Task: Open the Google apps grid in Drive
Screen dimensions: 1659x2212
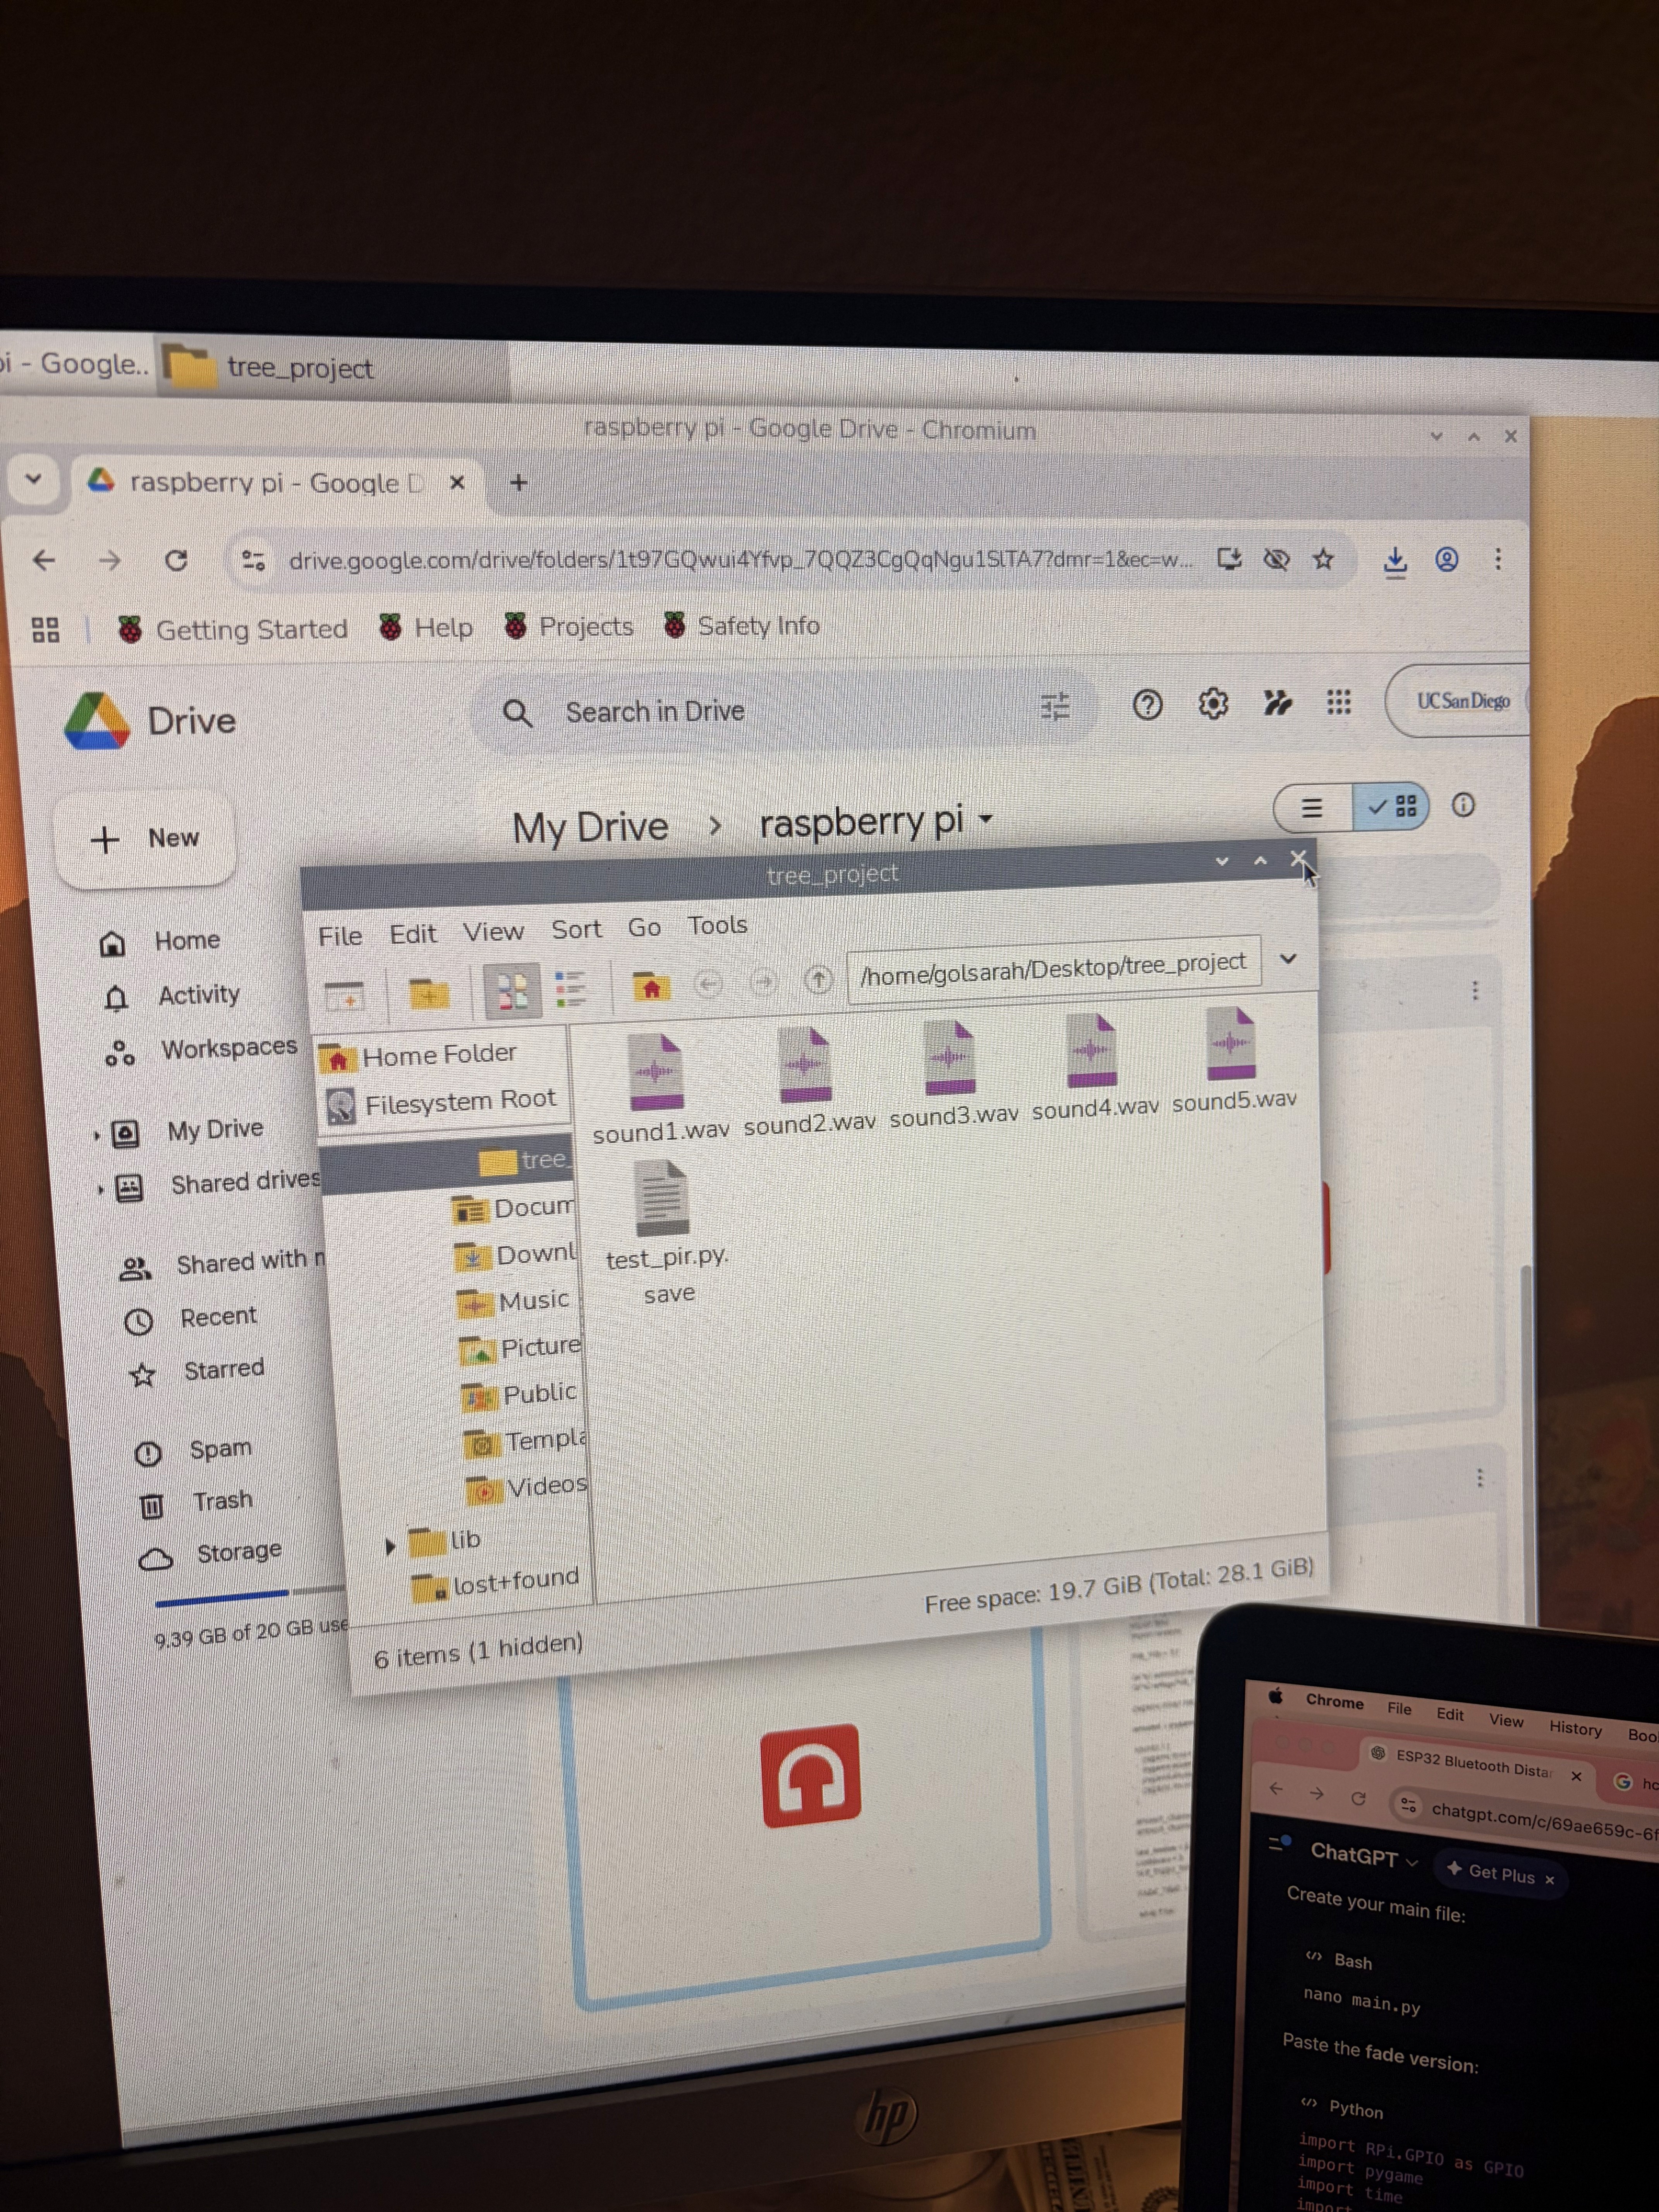Action: coord(1339,702)
